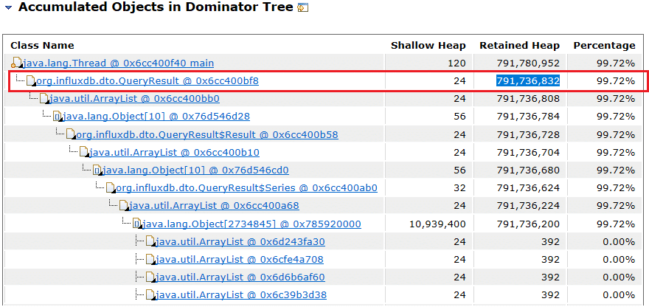Click the icon beside Accumulated Objects heading
This screenshot has height=307, width=649.
click(x=302, y=8)
